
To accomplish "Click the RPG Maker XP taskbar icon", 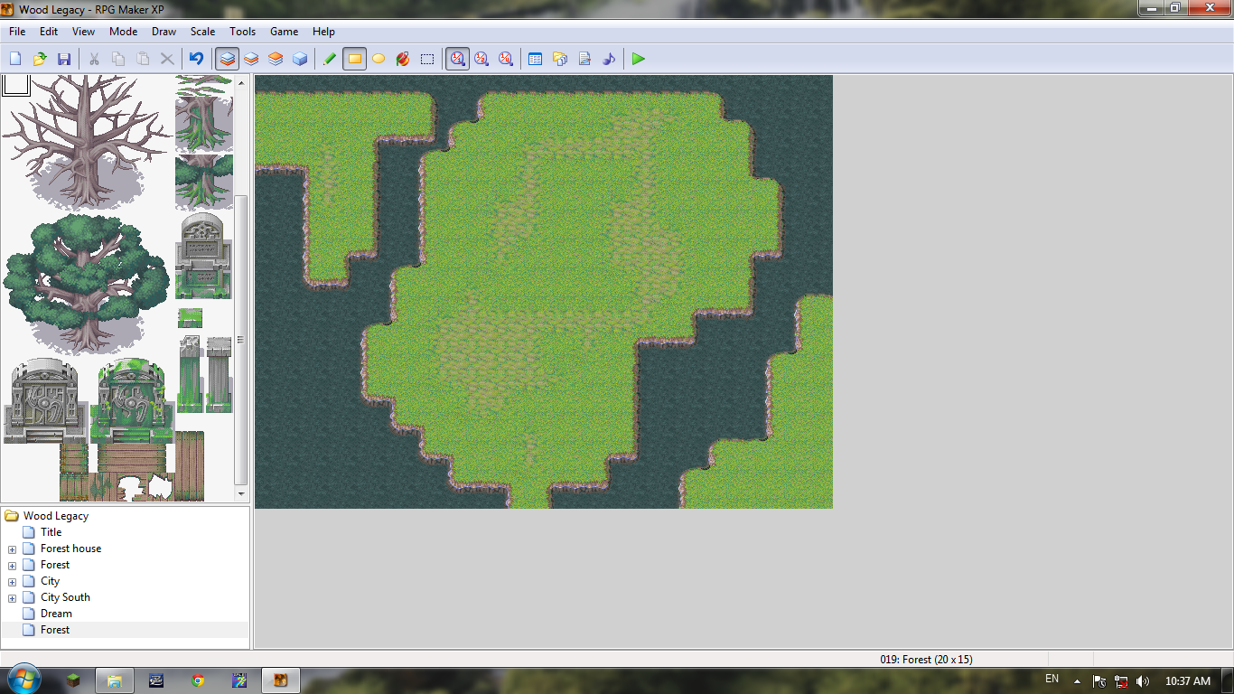I will [280, 680].
